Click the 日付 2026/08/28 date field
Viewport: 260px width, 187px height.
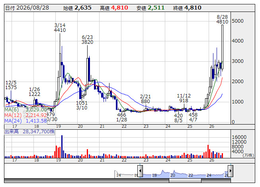27,8
